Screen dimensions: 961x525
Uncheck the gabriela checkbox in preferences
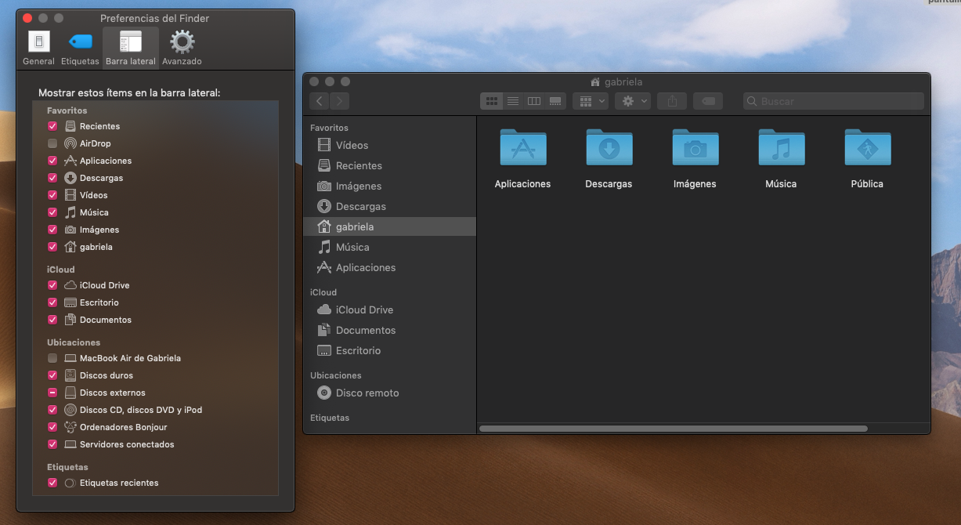point(52,247)
